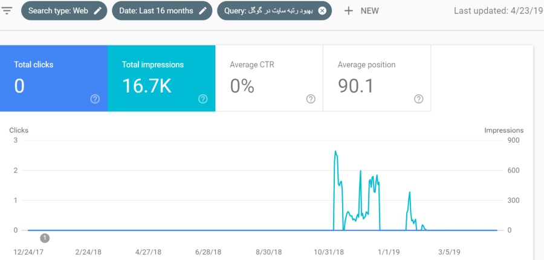The image size is (544, 260).
Task: Open help for Total impressions
Action: click(x=202, y=99)
